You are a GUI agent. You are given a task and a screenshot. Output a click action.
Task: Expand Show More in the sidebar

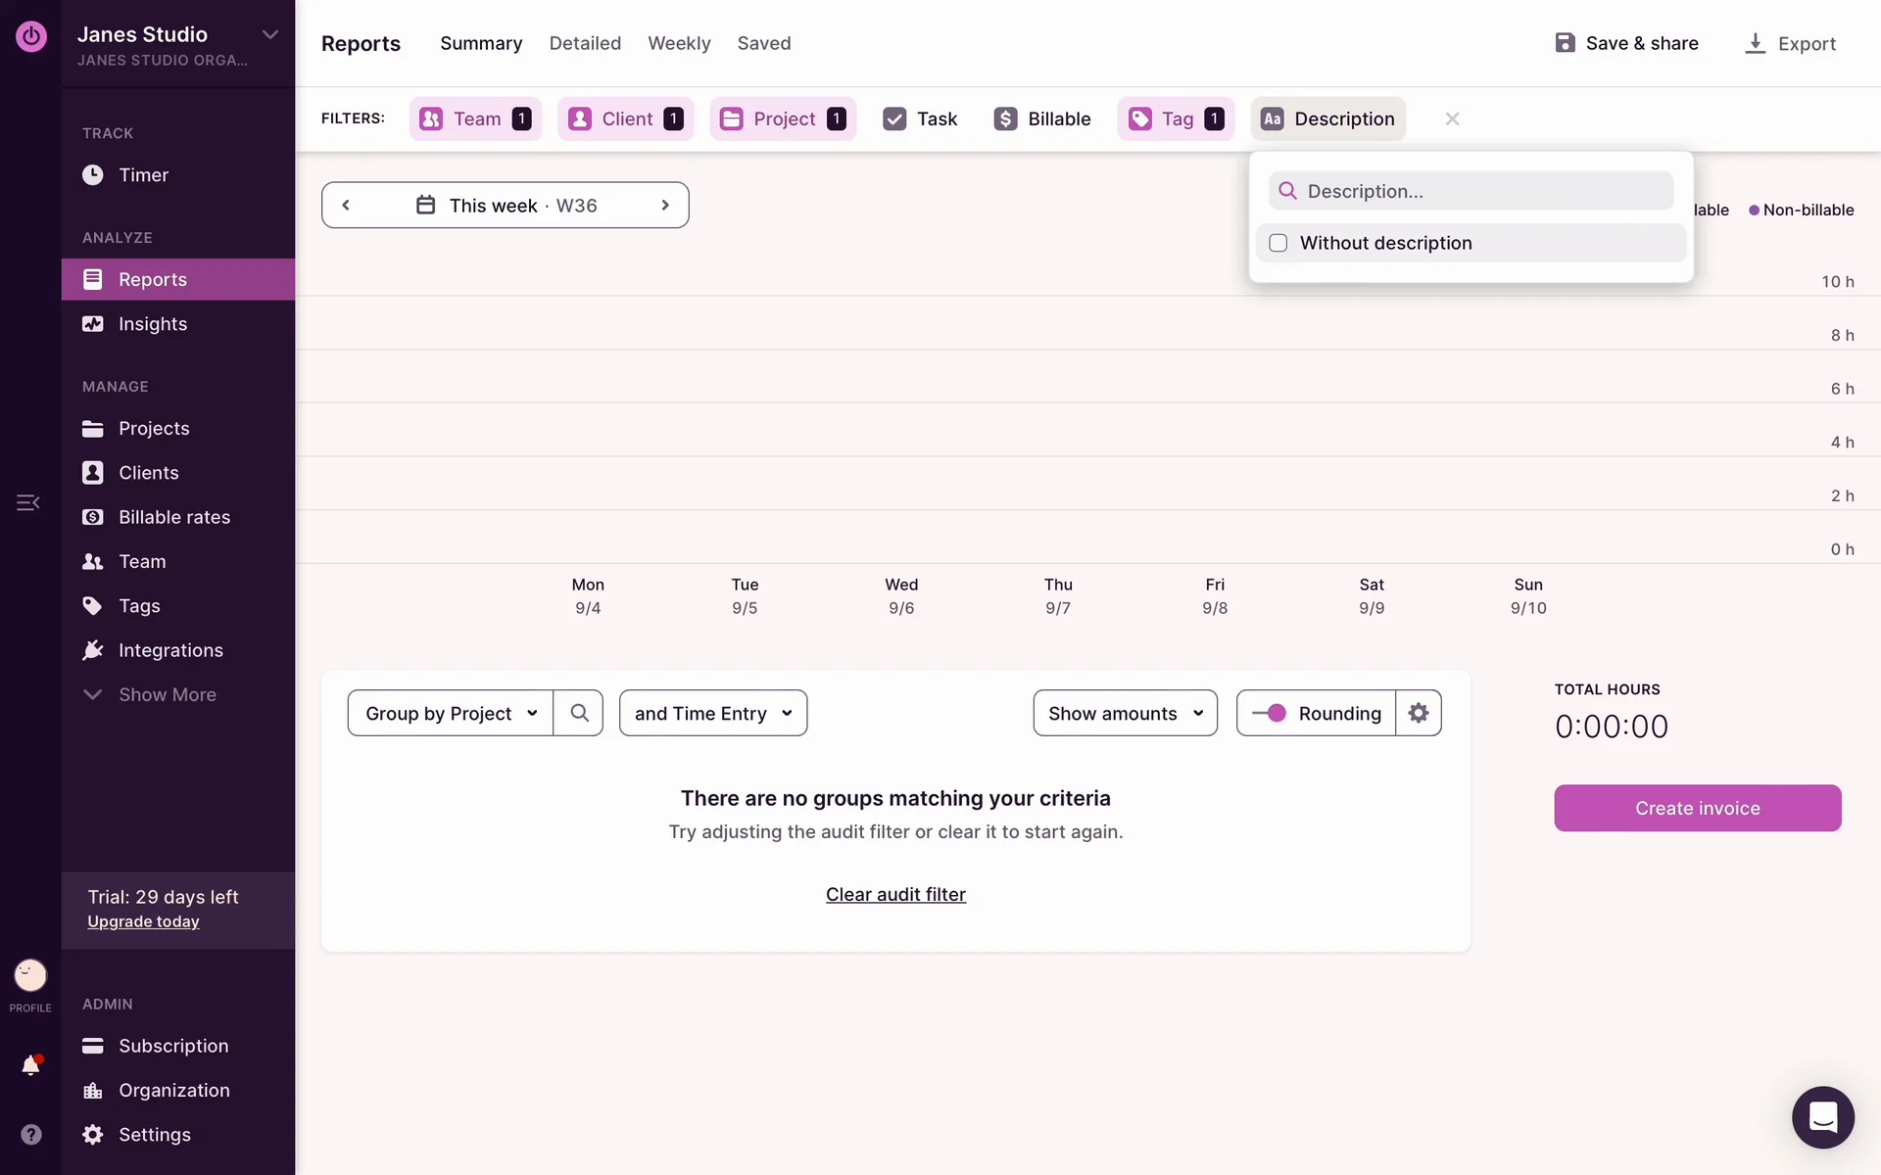pyautogui.click(x=167, y=694)
